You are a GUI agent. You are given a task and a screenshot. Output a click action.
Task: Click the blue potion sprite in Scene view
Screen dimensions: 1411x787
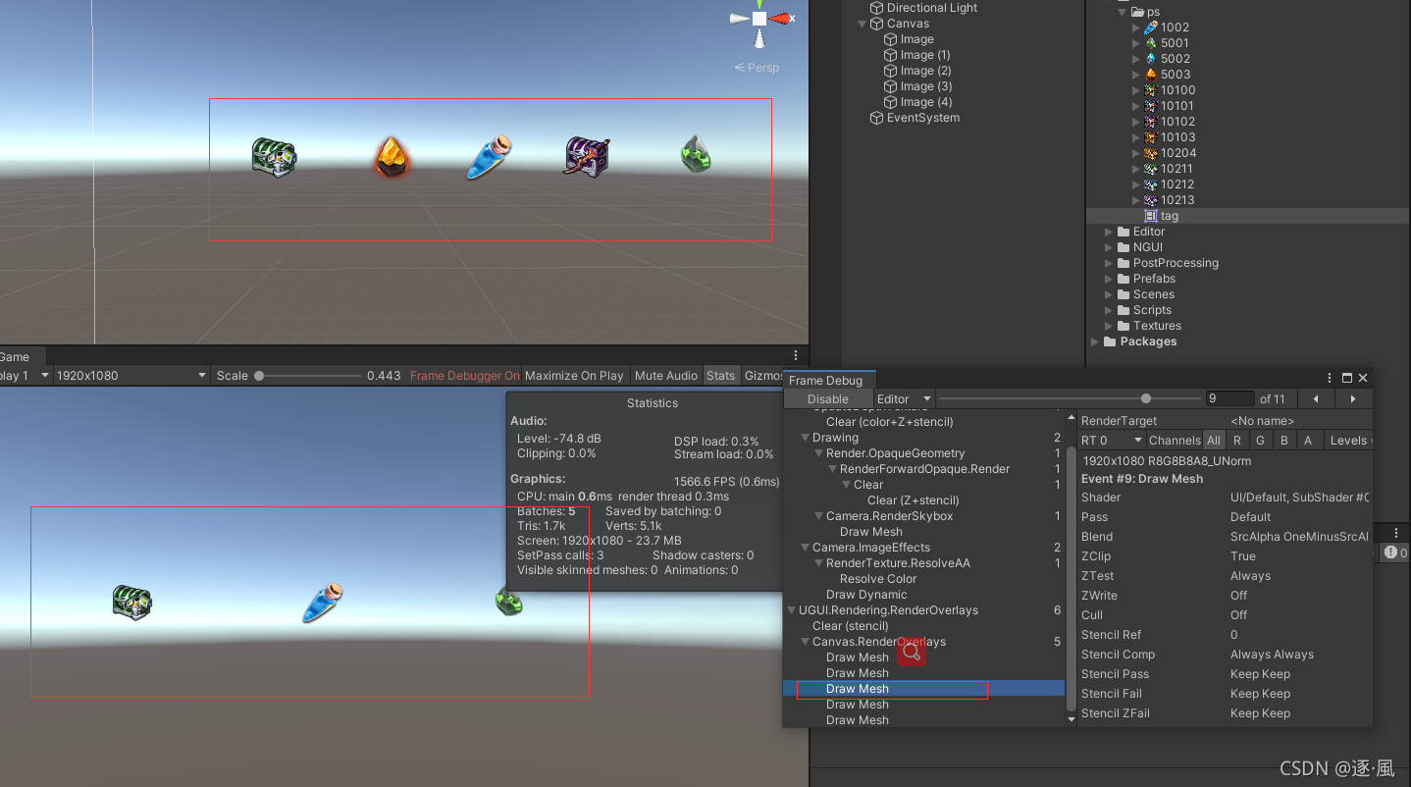coord(489,158)
